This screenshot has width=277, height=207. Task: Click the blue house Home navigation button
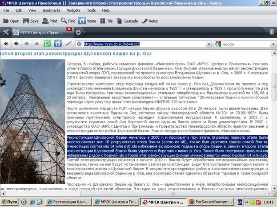[x=58, y=43]
